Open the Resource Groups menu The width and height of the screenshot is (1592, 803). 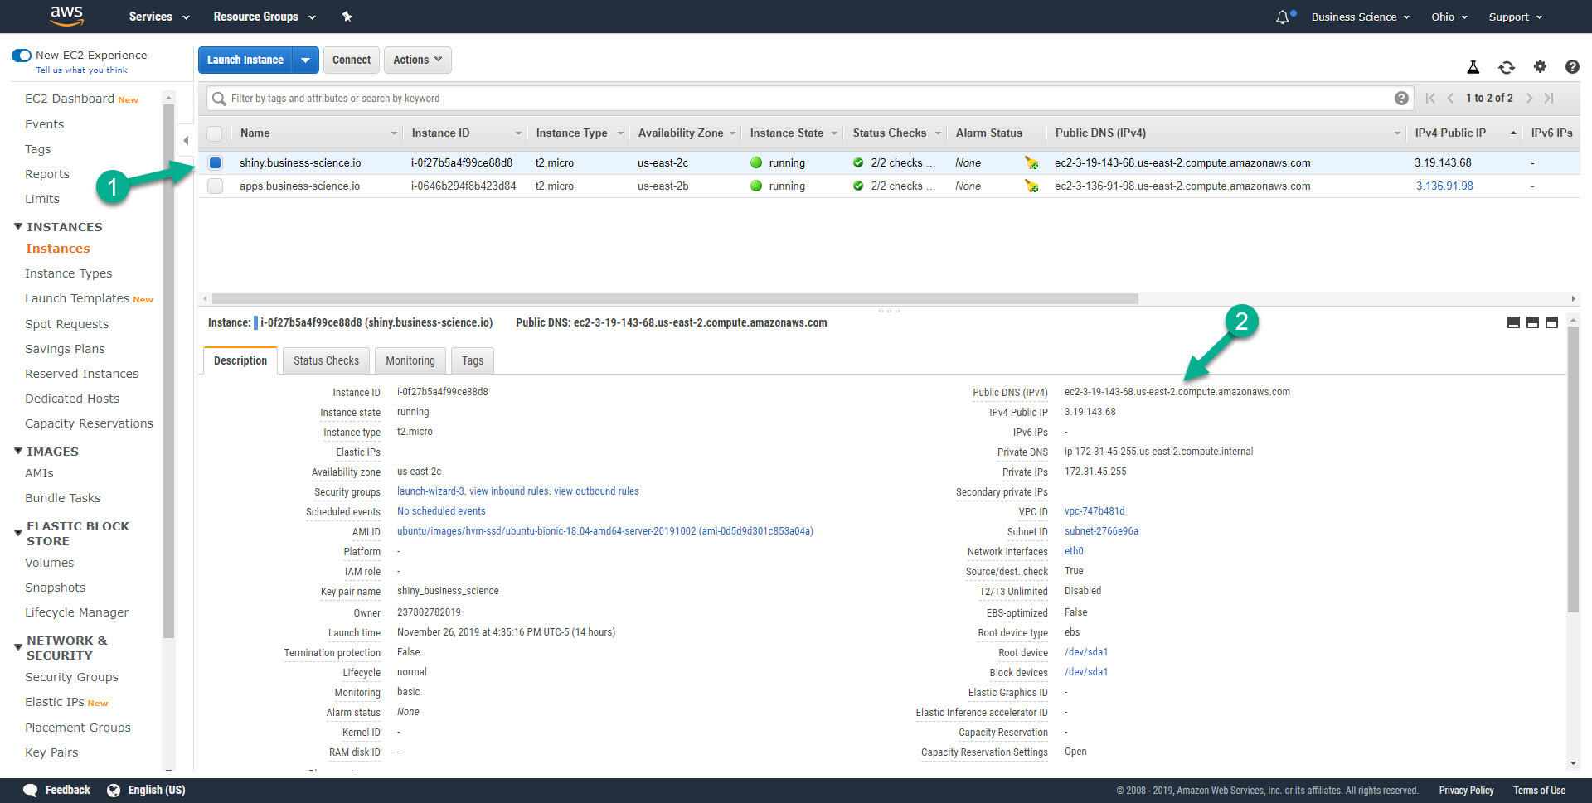[x=265, y=17]
